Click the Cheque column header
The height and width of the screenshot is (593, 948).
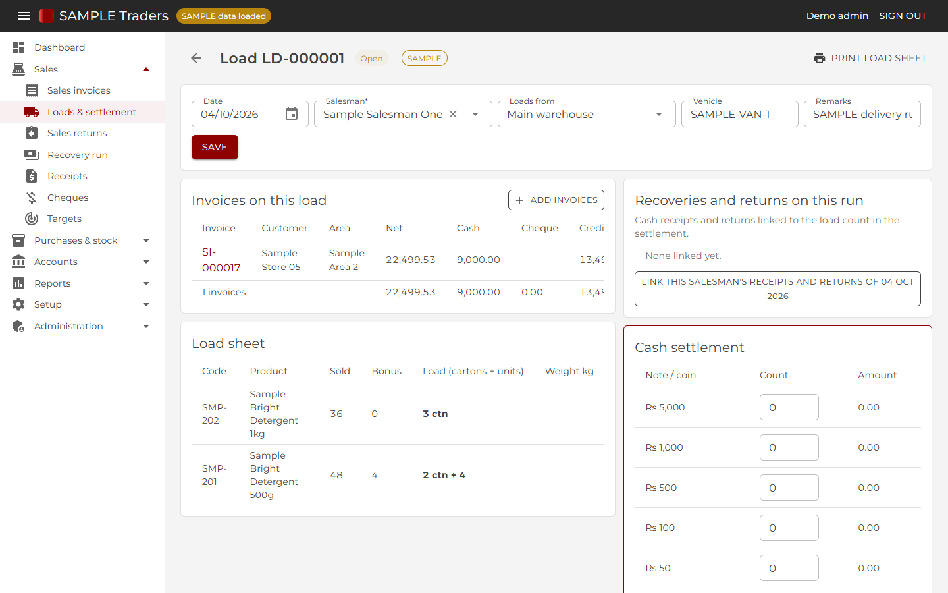point(540,228)
